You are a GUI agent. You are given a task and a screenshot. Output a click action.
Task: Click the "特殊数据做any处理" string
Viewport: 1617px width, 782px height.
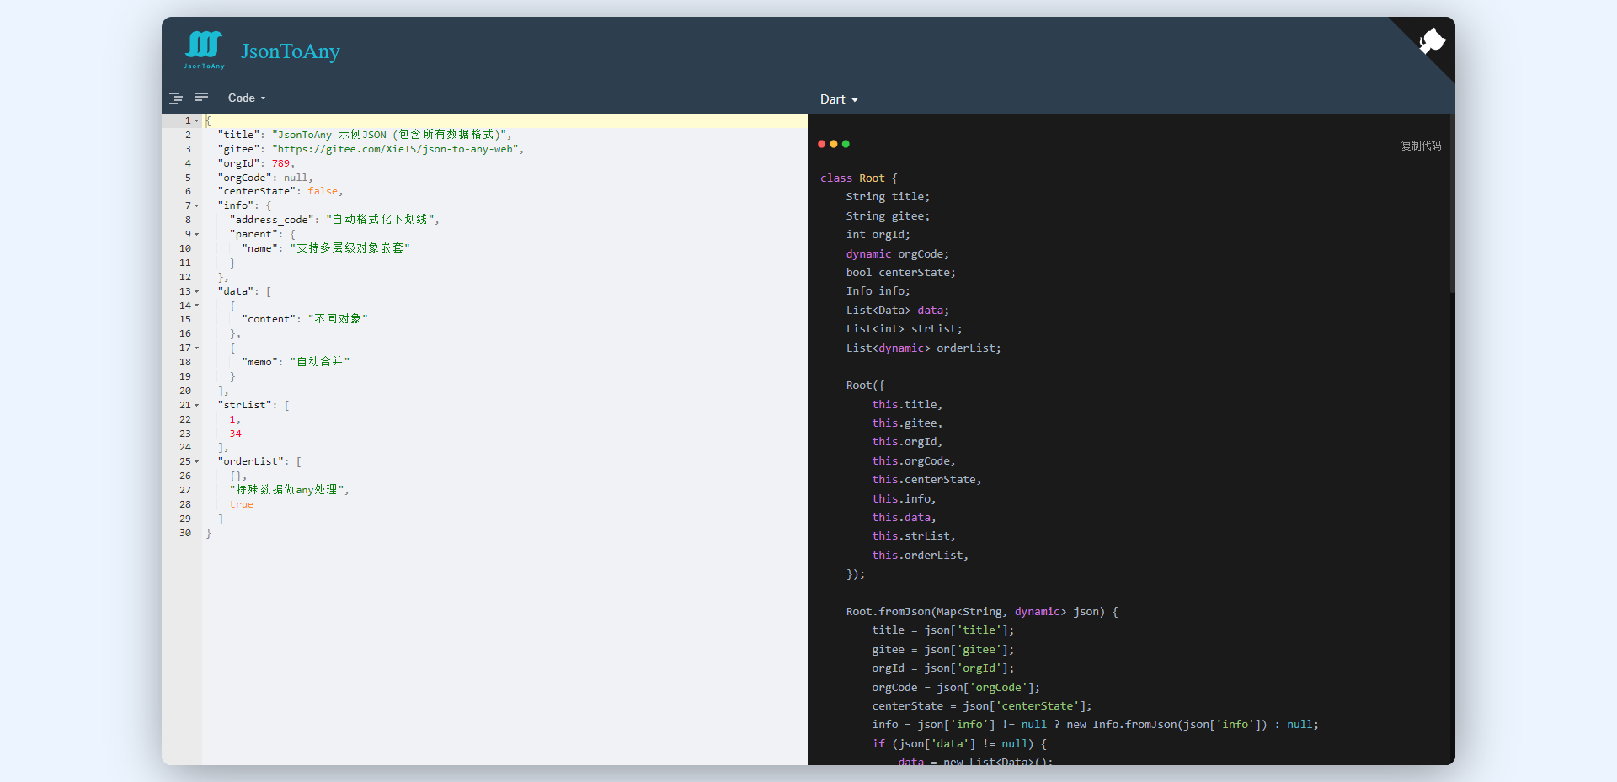pos(286,490)
